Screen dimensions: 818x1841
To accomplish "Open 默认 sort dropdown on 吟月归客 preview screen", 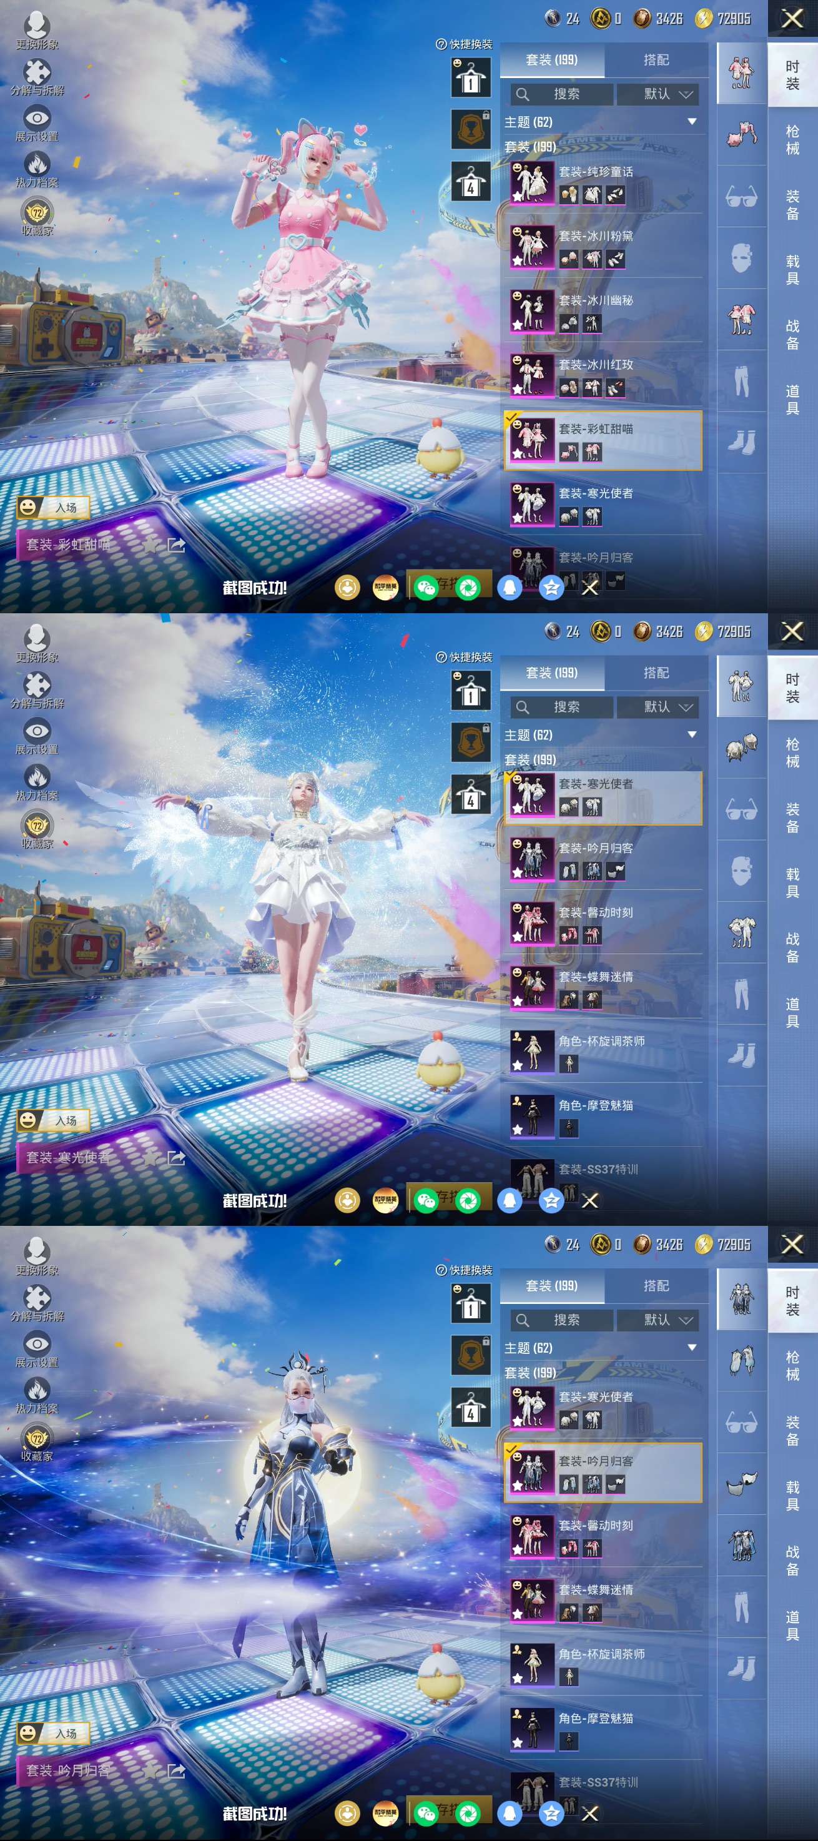I will coord(658,1320).
